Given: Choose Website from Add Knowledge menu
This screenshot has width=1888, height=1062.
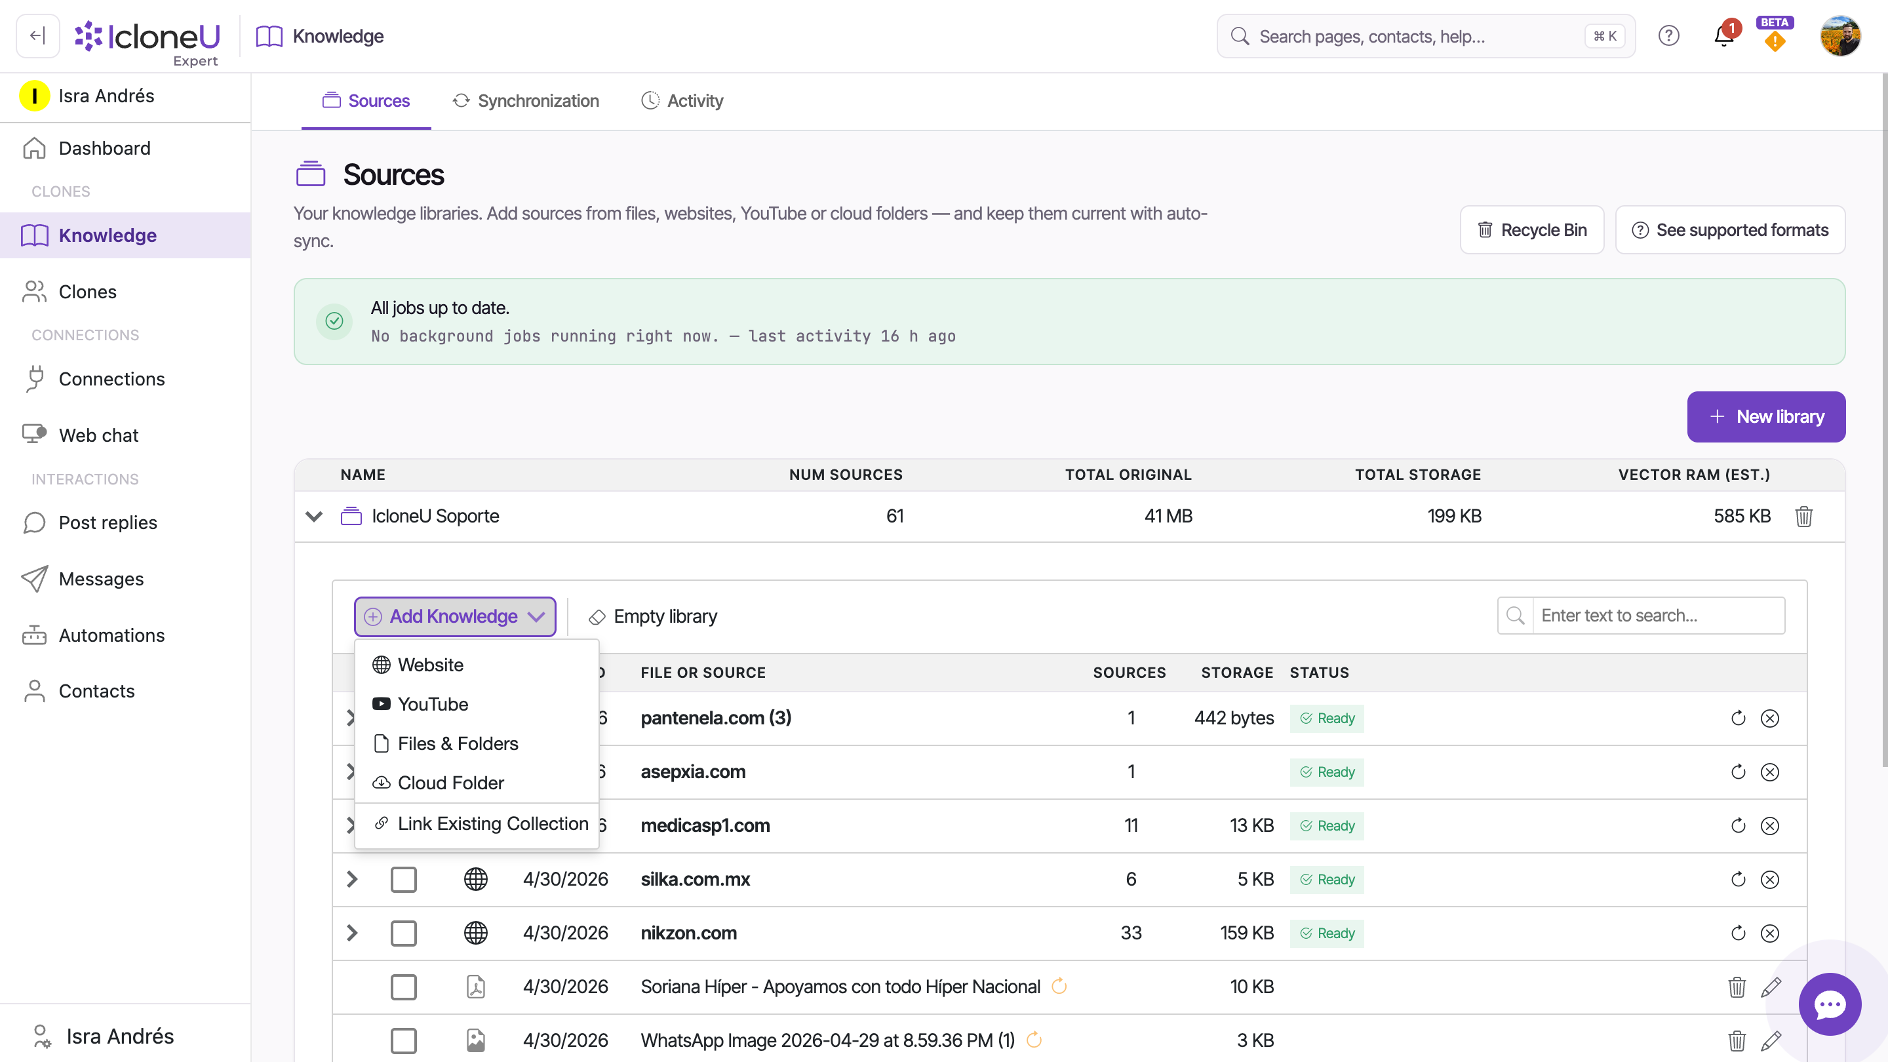Looking at the screenshot, I should (477, 665).
